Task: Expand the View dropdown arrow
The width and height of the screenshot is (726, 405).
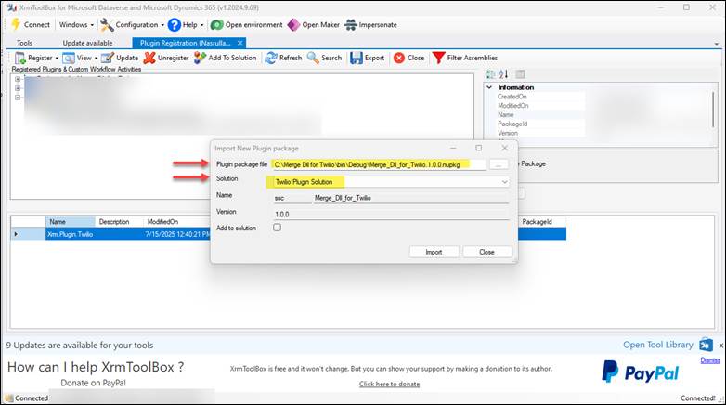Action: point(97,58)
